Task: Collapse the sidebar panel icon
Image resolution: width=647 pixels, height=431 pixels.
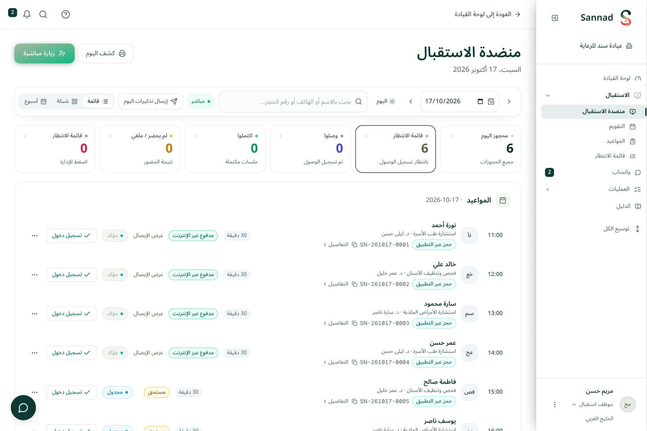Action: click(x=555, y=18)
